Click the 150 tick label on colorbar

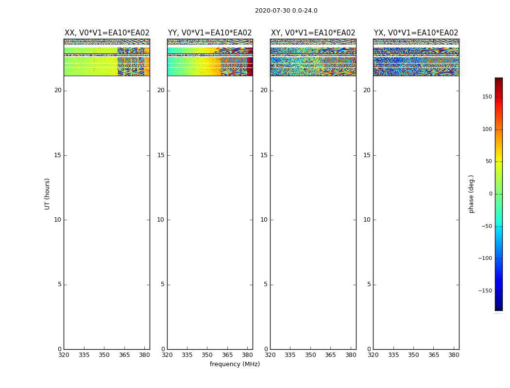[487, 97]
